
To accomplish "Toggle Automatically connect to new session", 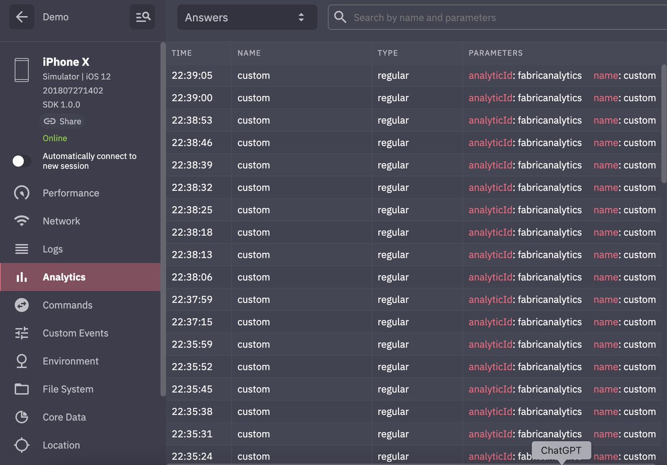I will coord(22,161).
